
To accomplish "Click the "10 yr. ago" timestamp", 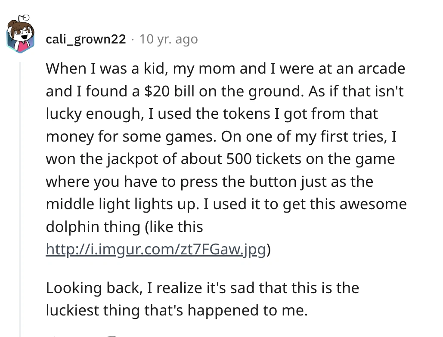I will tap(169, 39).
